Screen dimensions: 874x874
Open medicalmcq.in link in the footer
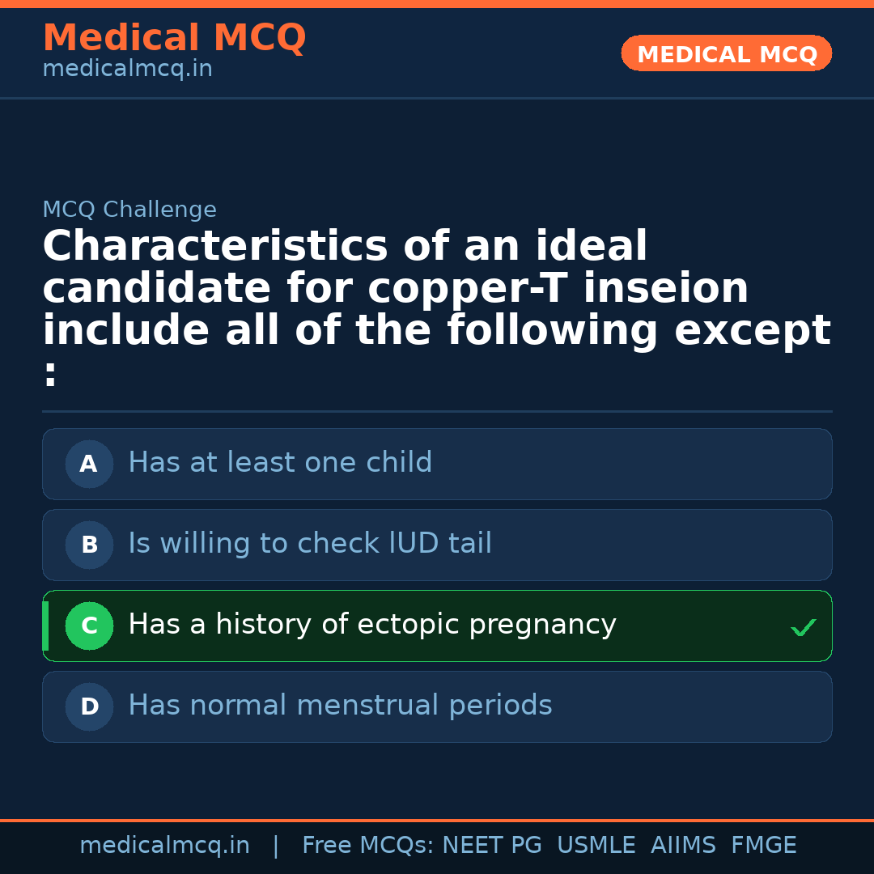coord(164,846)
